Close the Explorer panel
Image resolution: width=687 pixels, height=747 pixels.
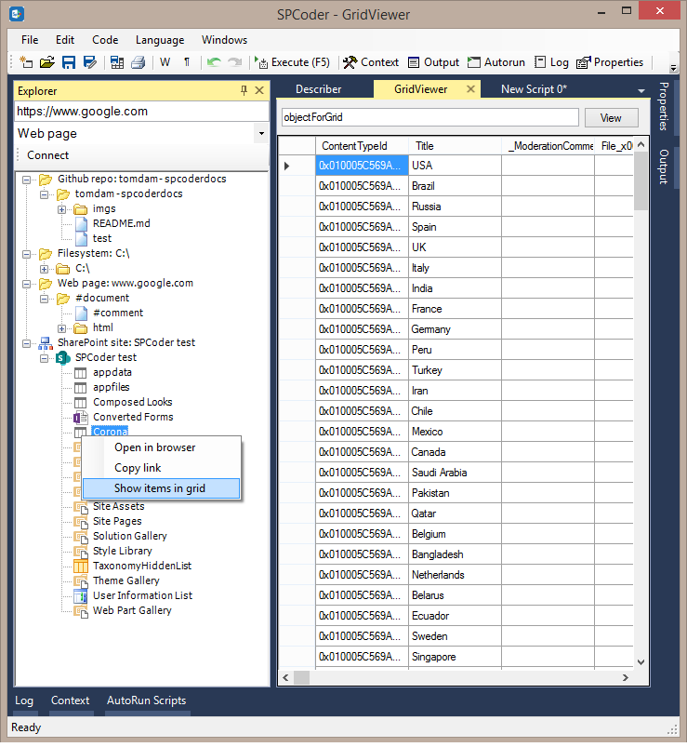[259, 90]
